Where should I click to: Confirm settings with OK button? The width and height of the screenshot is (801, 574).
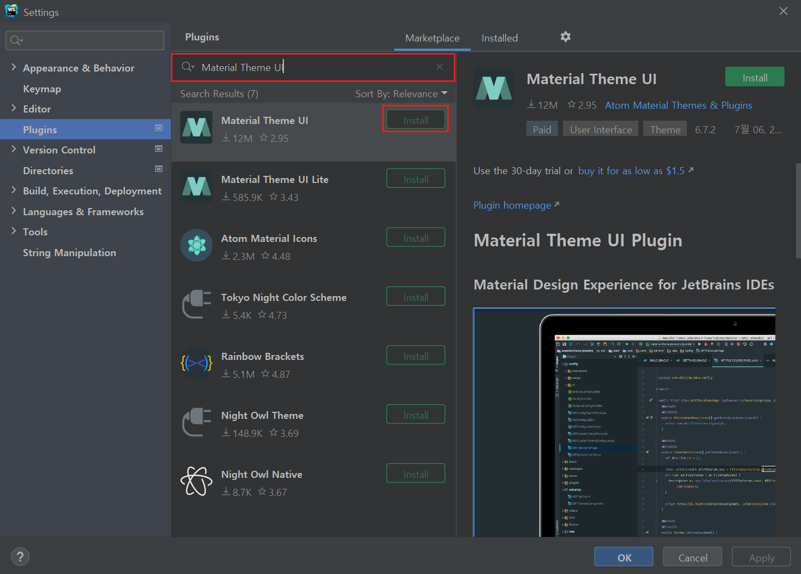tap(624, 557)
